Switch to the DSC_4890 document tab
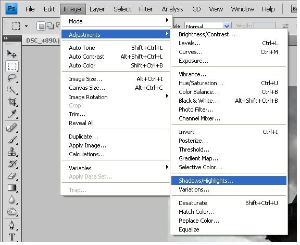 (x=42, y=40)
